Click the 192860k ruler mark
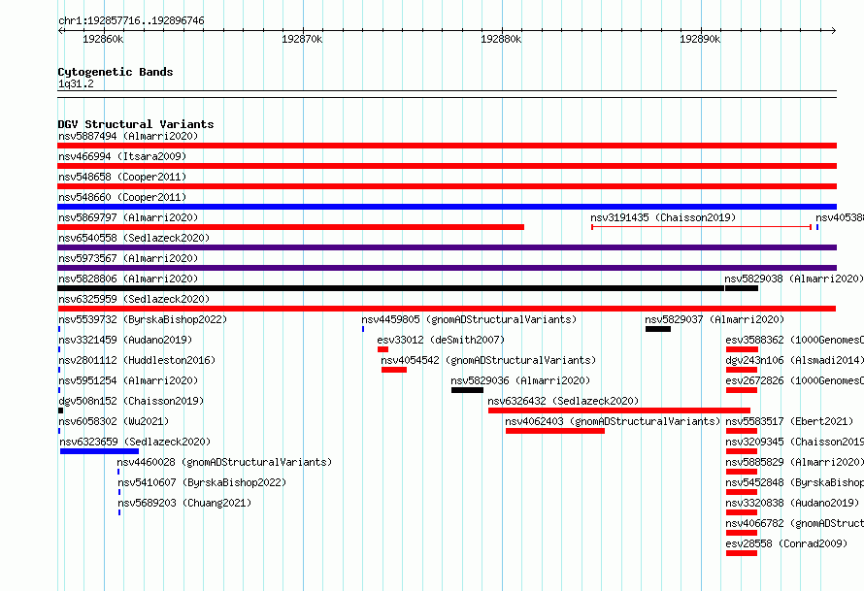 [103, 39]
